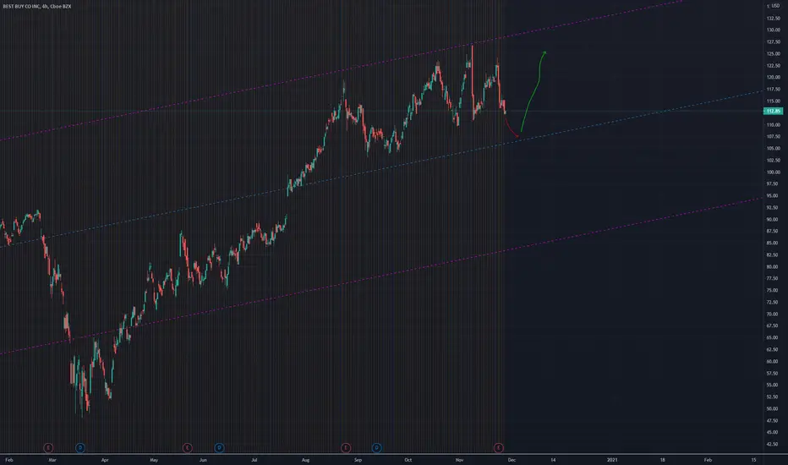
Task: Click the 75.00 price axis label
Action: point(772,291)
